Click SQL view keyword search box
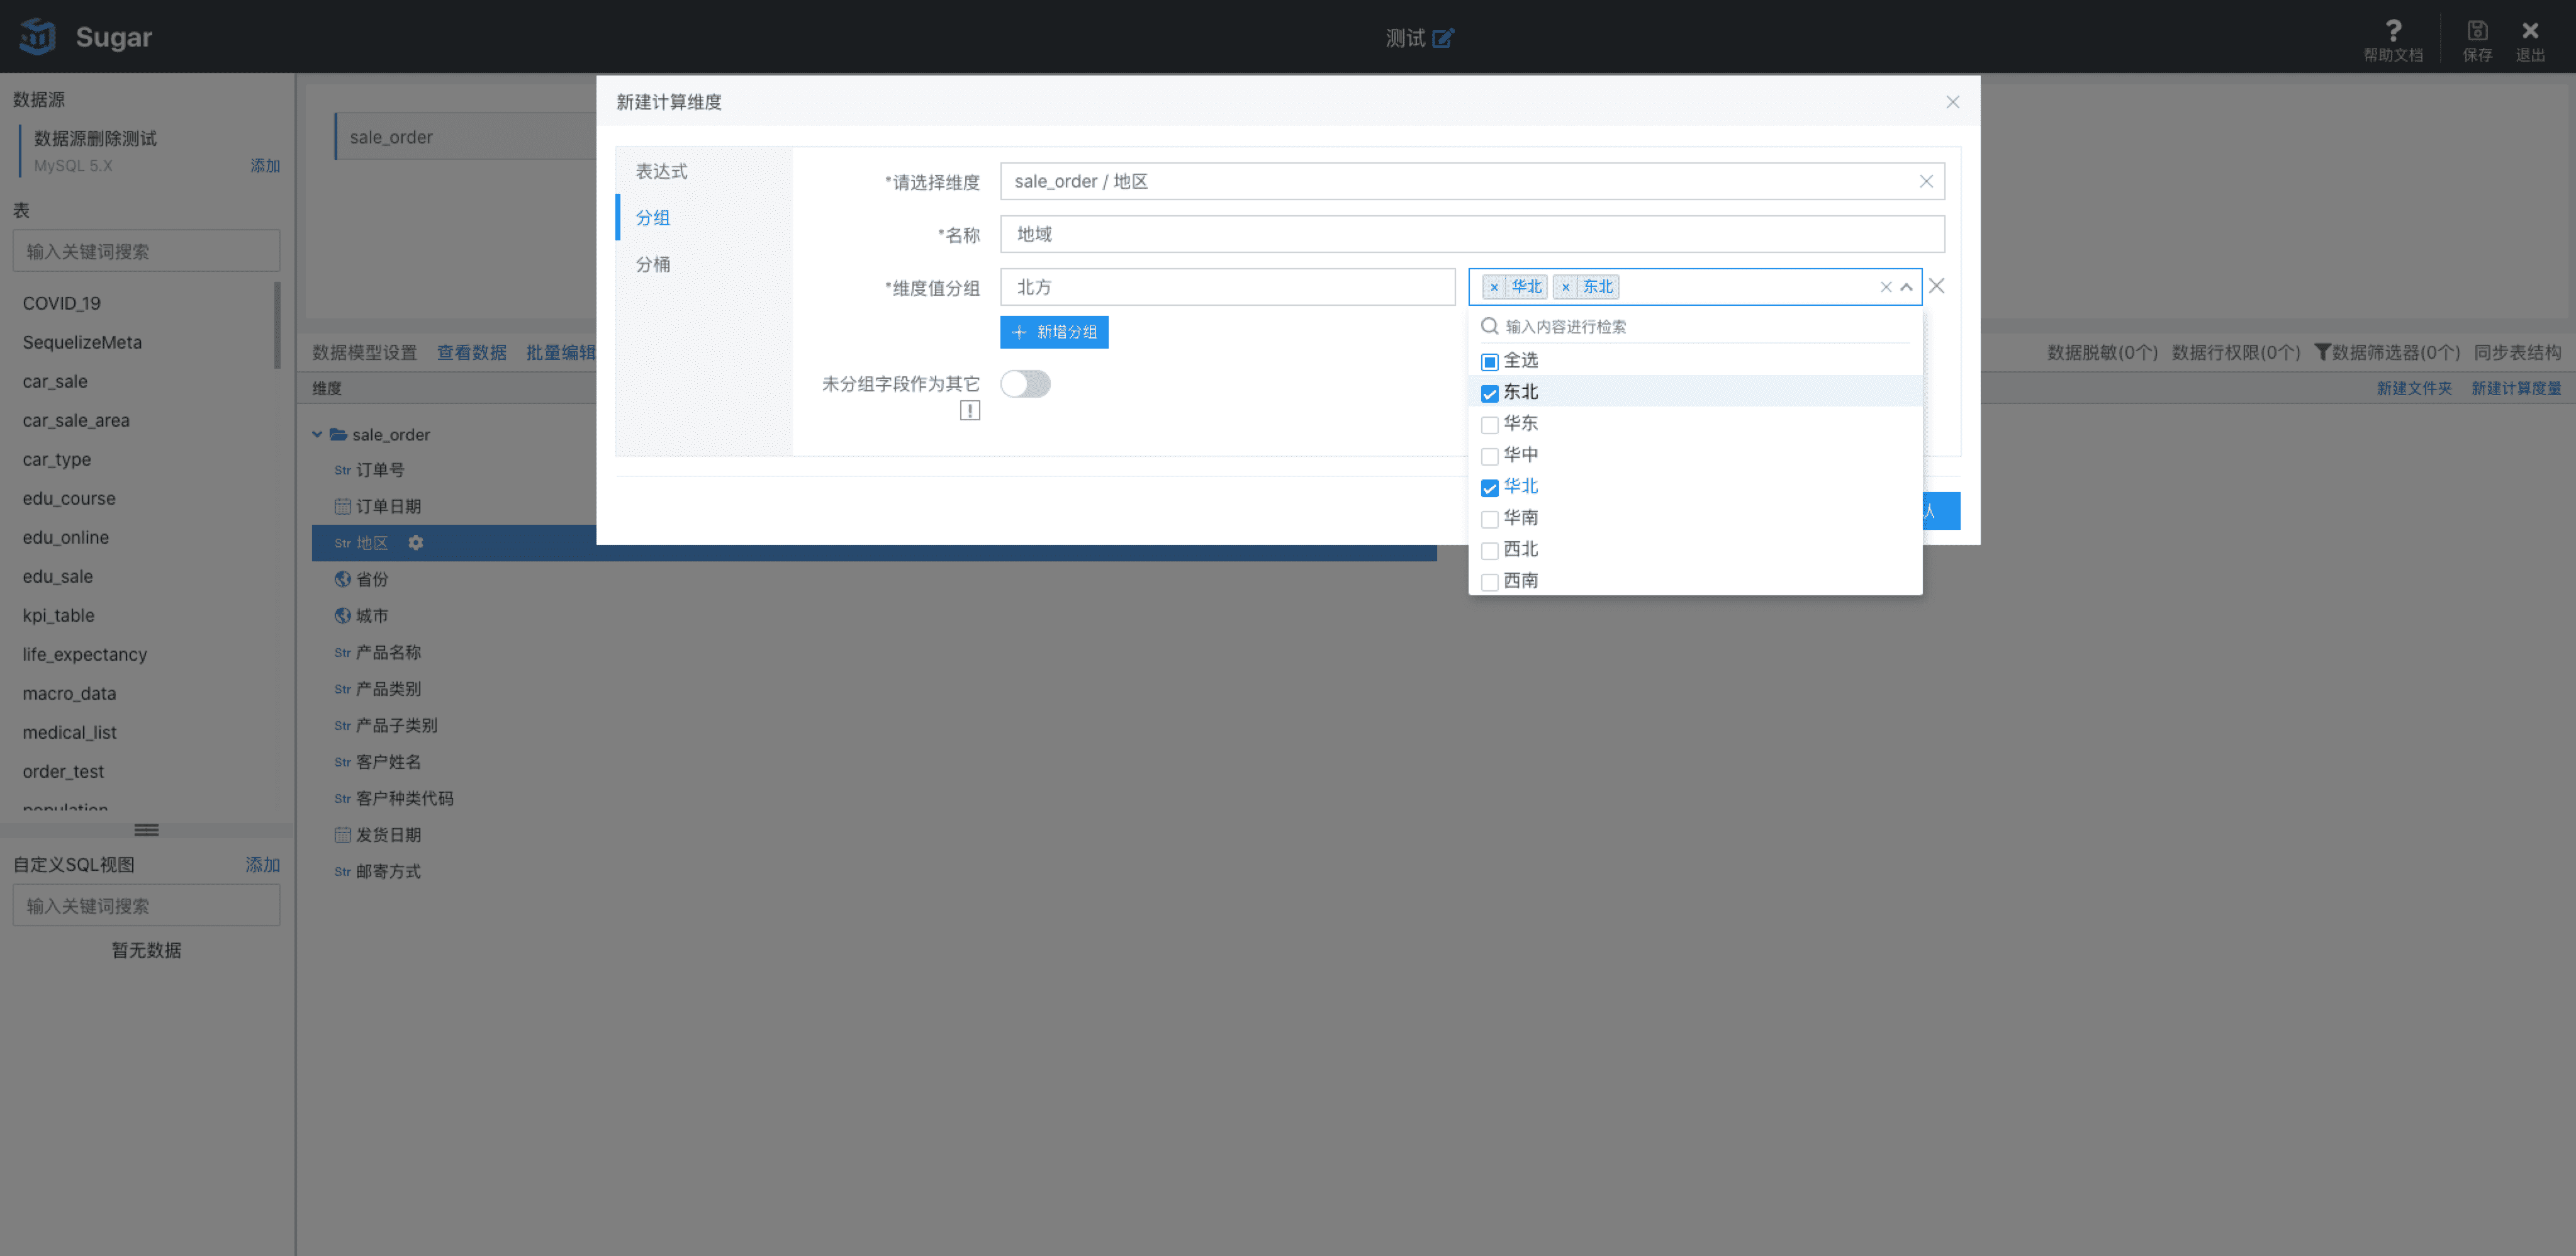The width and height of the screenshot is (2576, 1256). (146, 905)
